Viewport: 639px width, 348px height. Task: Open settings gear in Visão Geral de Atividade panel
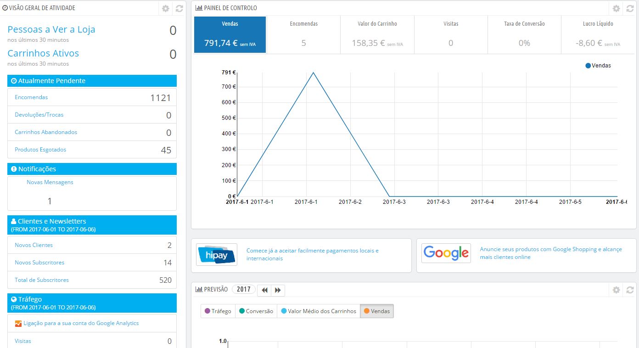[166, 8]
